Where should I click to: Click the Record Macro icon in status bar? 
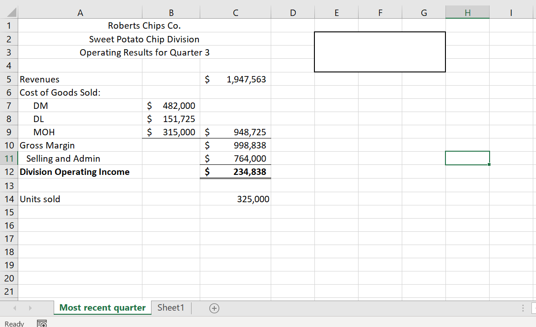[x=41, y=323]
